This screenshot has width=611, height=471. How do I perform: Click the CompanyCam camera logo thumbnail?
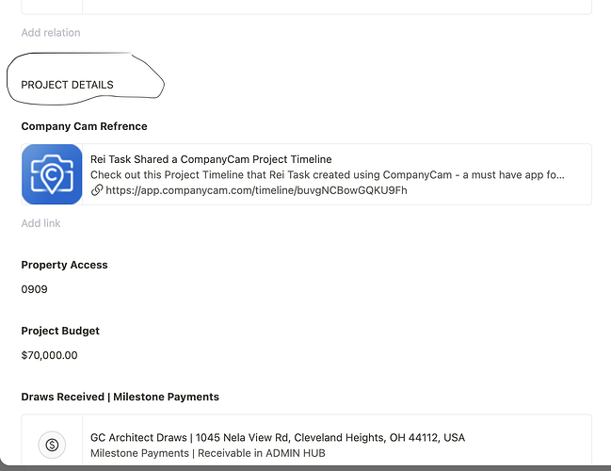[x=52, y=174]
